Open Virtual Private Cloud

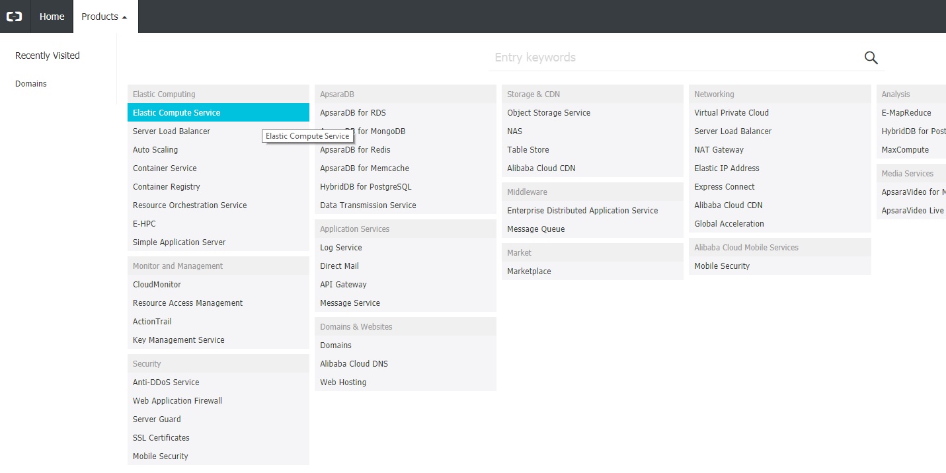tap(780, 112)
